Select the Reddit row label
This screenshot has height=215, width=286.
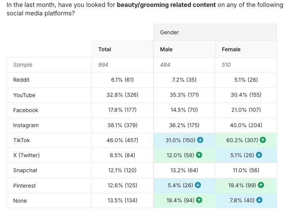pos(21,80)
